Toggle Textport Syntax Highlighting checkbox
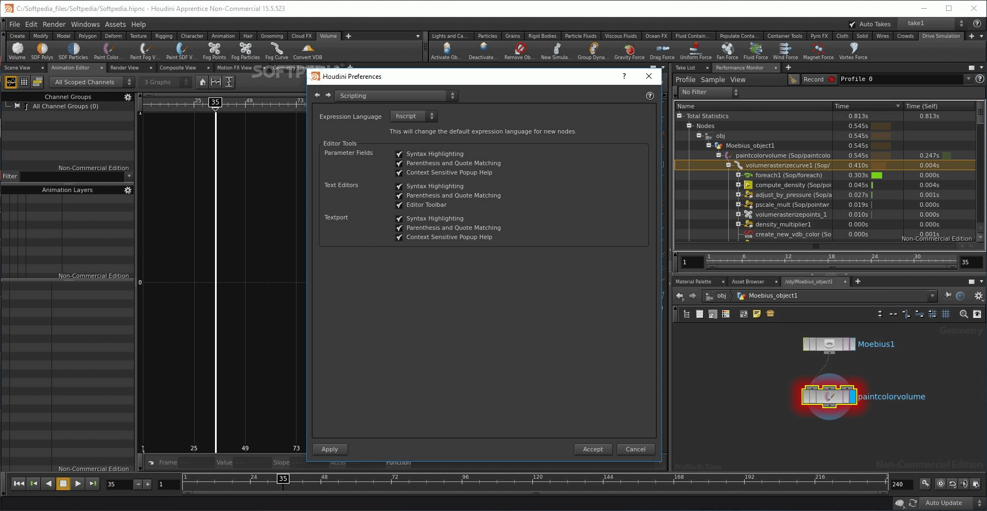 click(399, 219)
